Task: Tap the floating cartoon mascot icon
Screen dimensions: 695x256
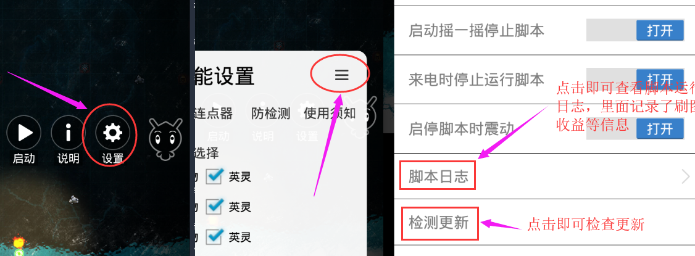Action: pos(166,139)
